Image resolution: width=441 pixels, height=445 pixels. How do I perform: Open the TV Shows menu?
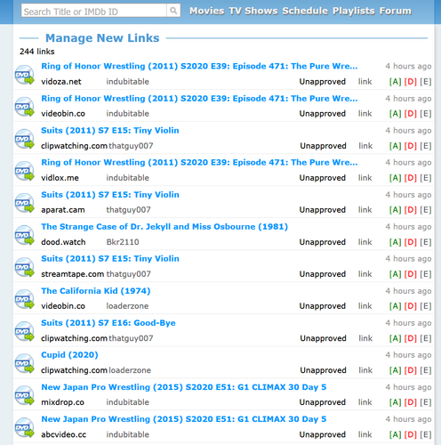tap(253, 11)
